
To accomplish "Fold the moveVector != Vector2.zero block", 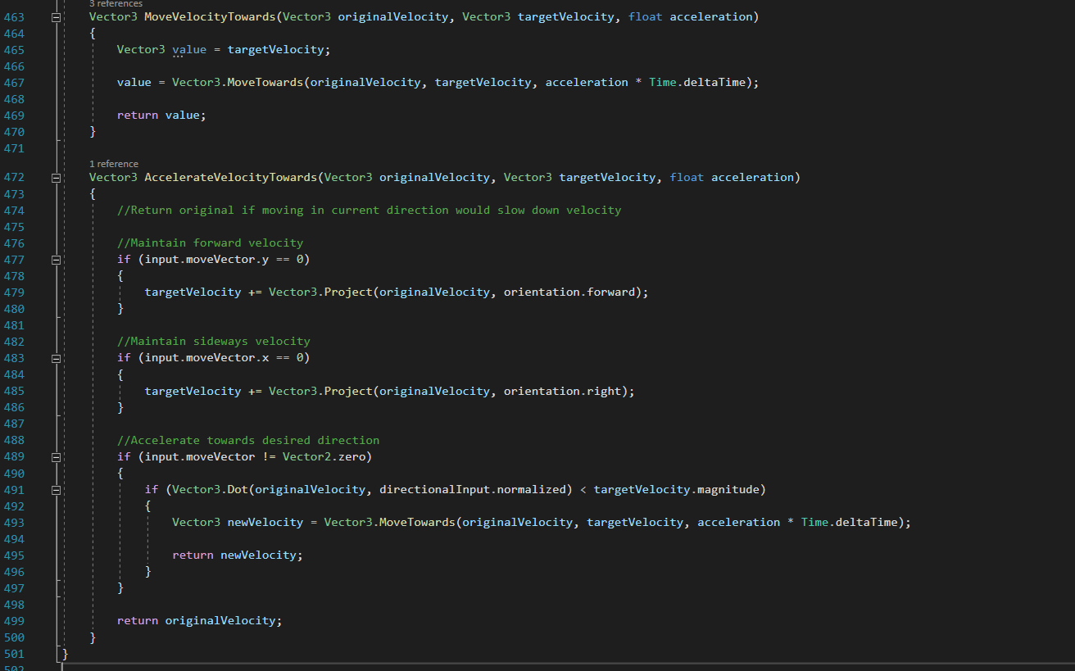I will [56, 456].
